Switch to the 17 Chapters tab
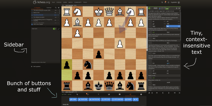Image resolution: width=212 pixels, height=106 pixels. pos(37,8)
